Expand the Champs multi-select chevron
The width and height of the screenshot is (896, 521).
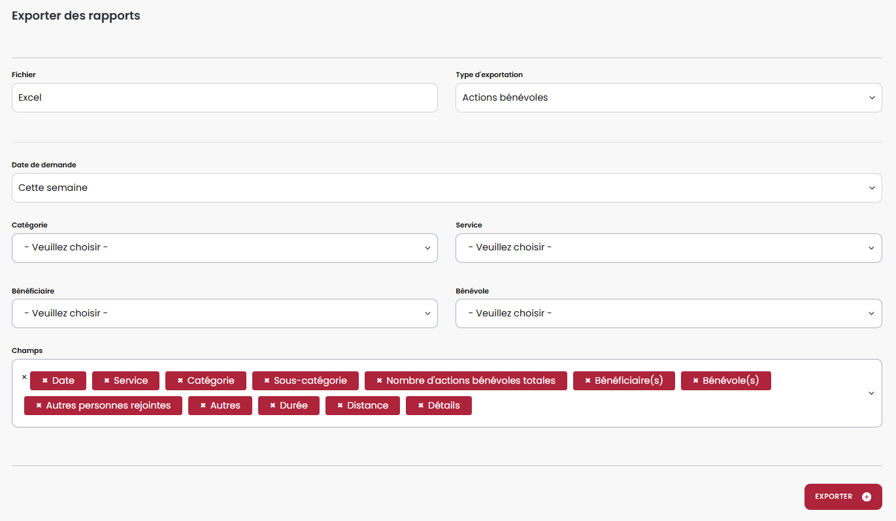871,393
